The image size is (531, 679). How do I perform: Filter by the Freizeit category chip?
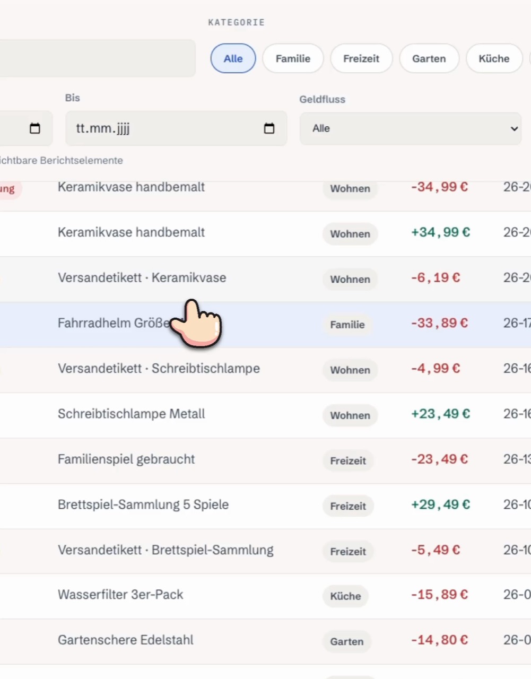(361, 58)
